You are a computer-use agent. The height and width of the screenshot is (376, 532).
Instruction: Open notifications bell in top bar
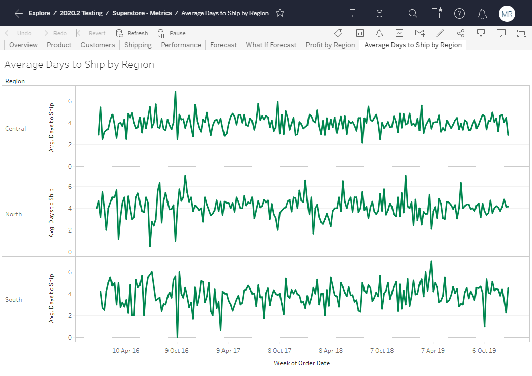[482, 14]
